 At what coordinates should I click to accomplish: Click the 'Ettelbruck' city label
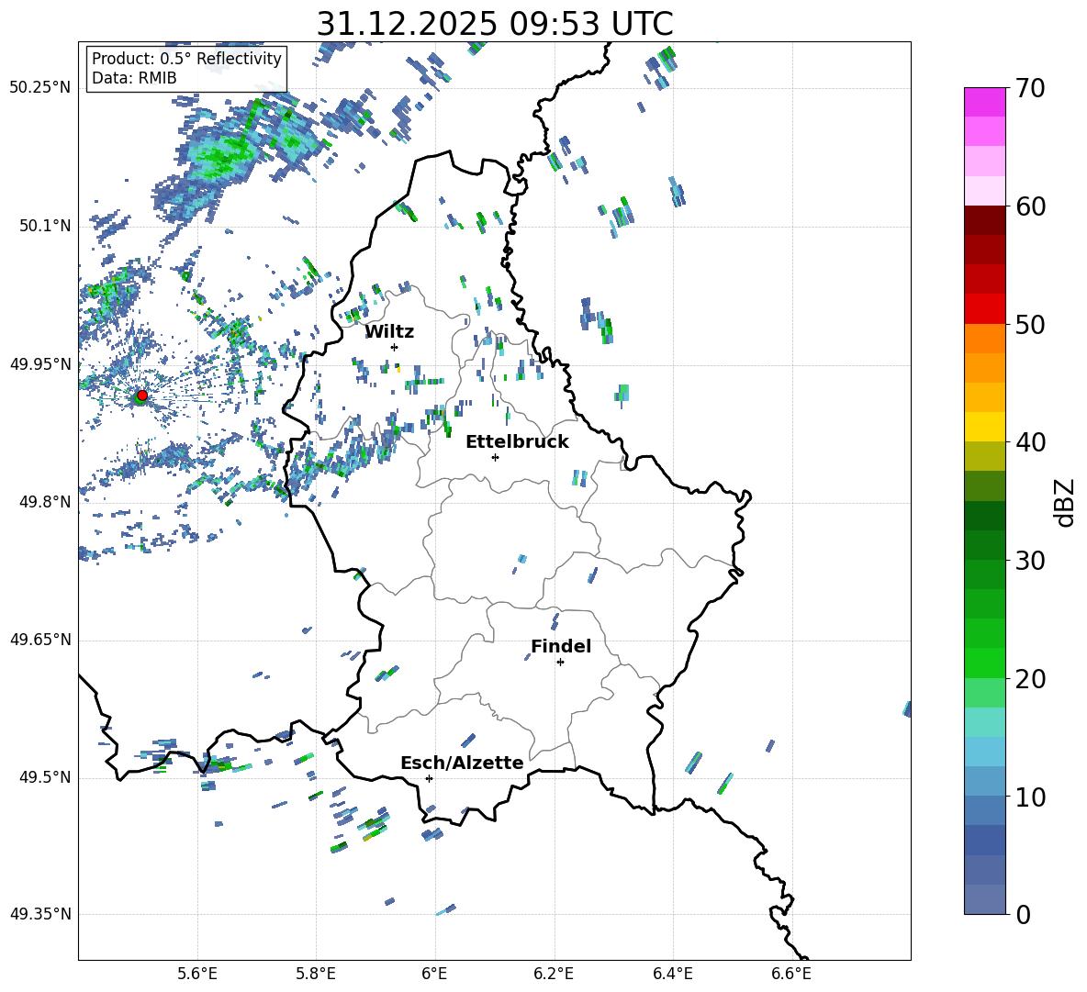click(517, 442)
